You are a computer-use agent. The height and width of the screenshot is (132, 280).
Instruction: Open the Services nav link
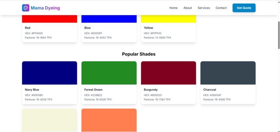click(x=204, y=8)
